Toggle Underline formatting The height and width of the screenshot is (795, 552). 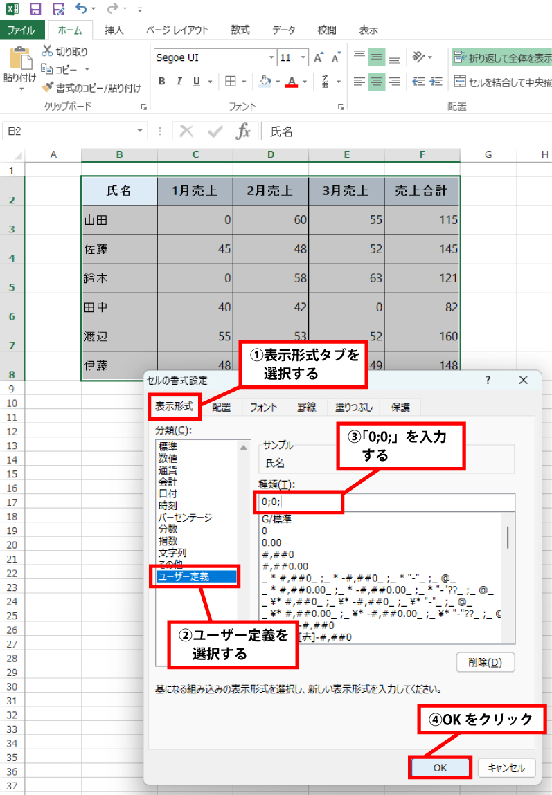pyautogui.click(x=196, y=82)
